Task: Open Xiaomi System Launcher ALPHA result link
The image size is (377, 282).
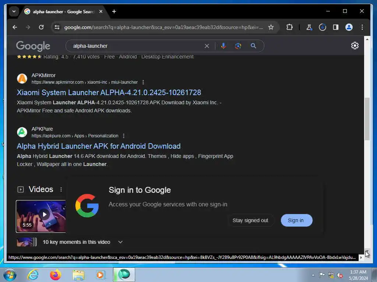Action: [109, 93]
